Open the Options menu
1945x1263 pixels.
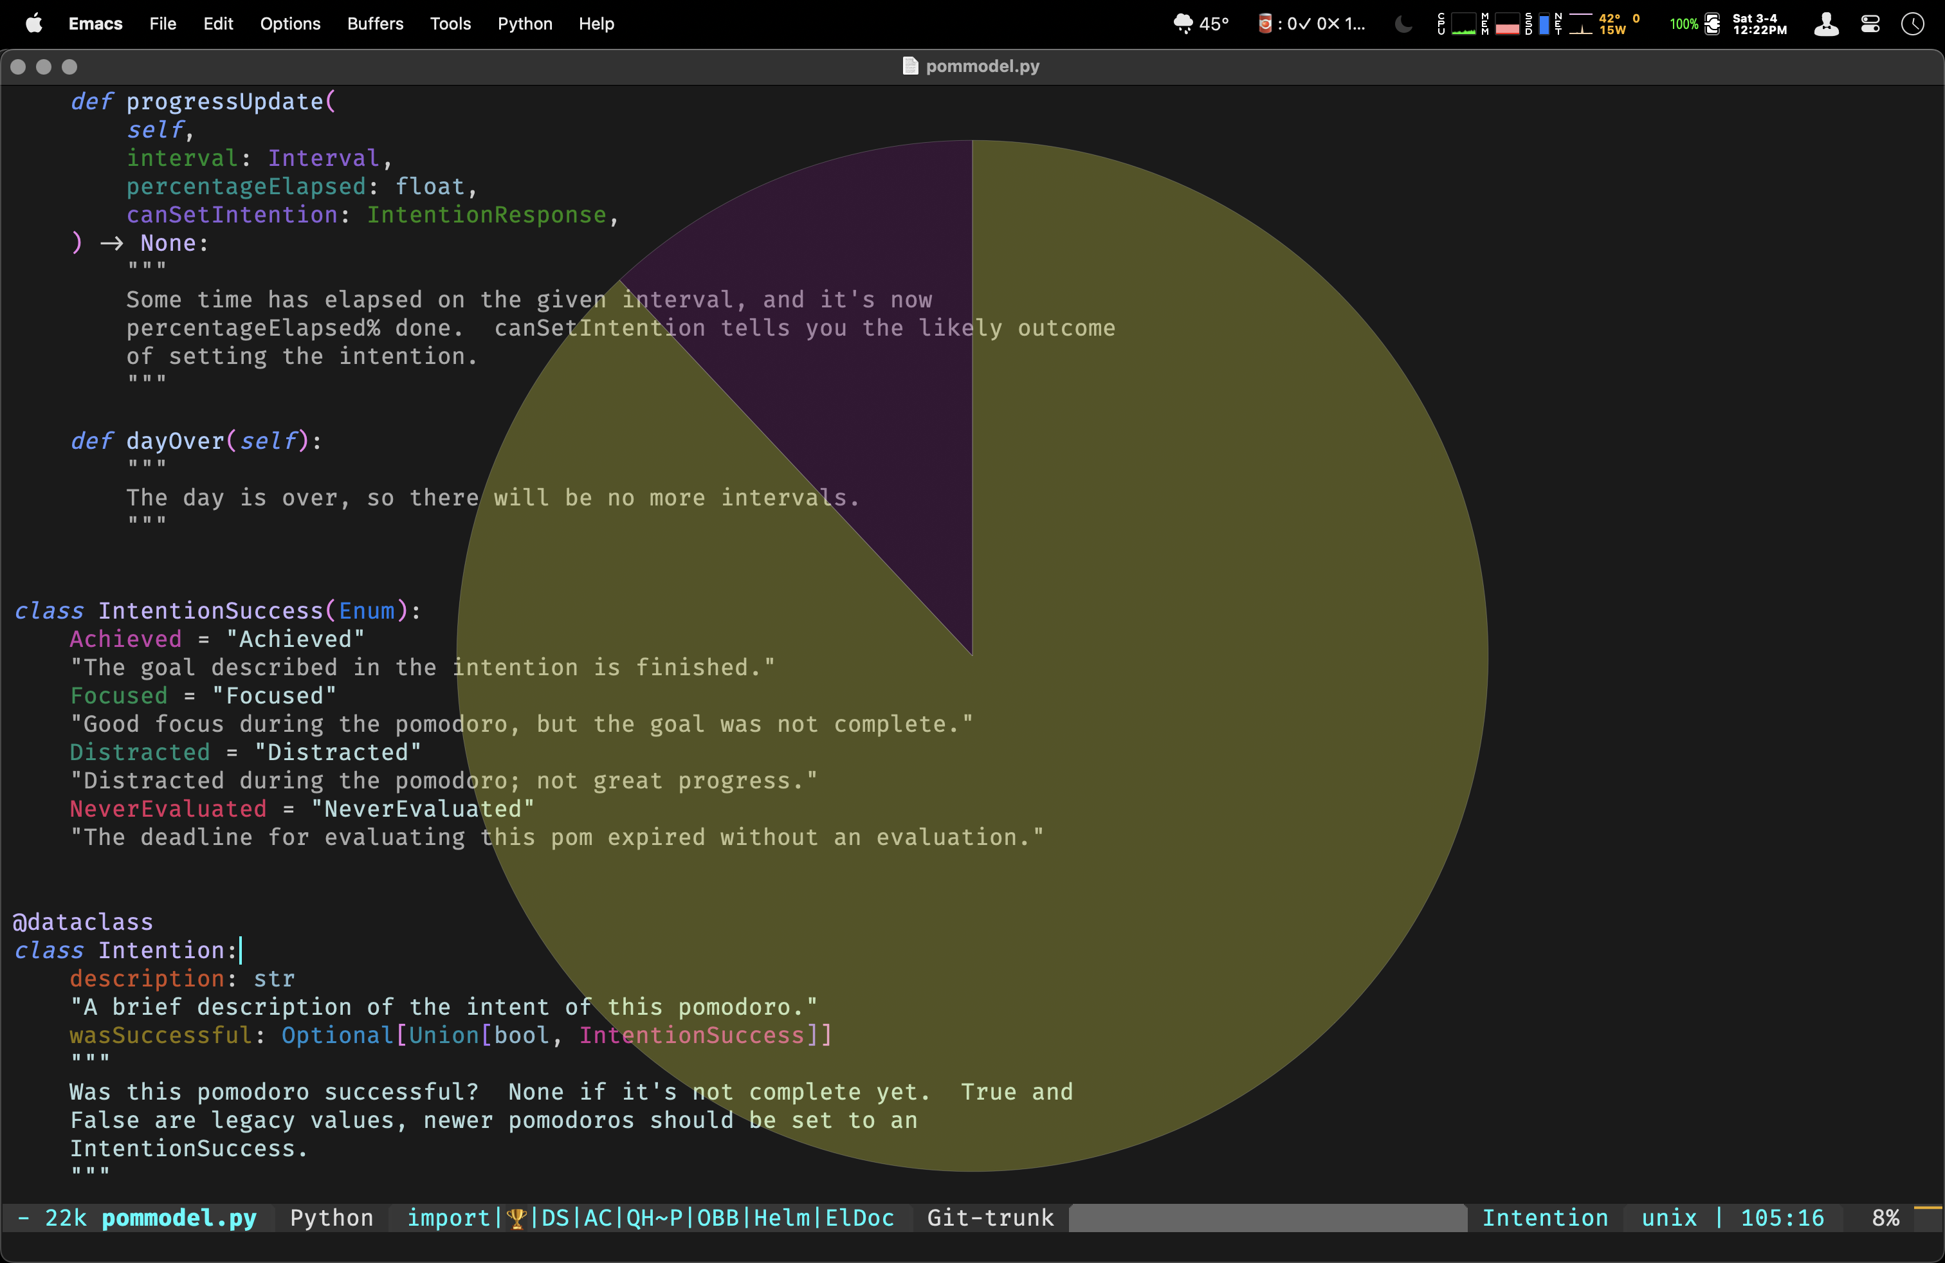pyautogui.click(x=290, y=24)
